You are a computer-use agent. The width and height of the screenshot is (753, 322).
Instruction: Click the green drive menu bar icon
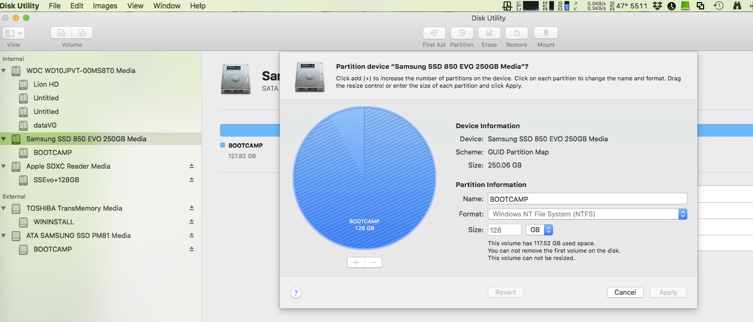coord(685,6)
